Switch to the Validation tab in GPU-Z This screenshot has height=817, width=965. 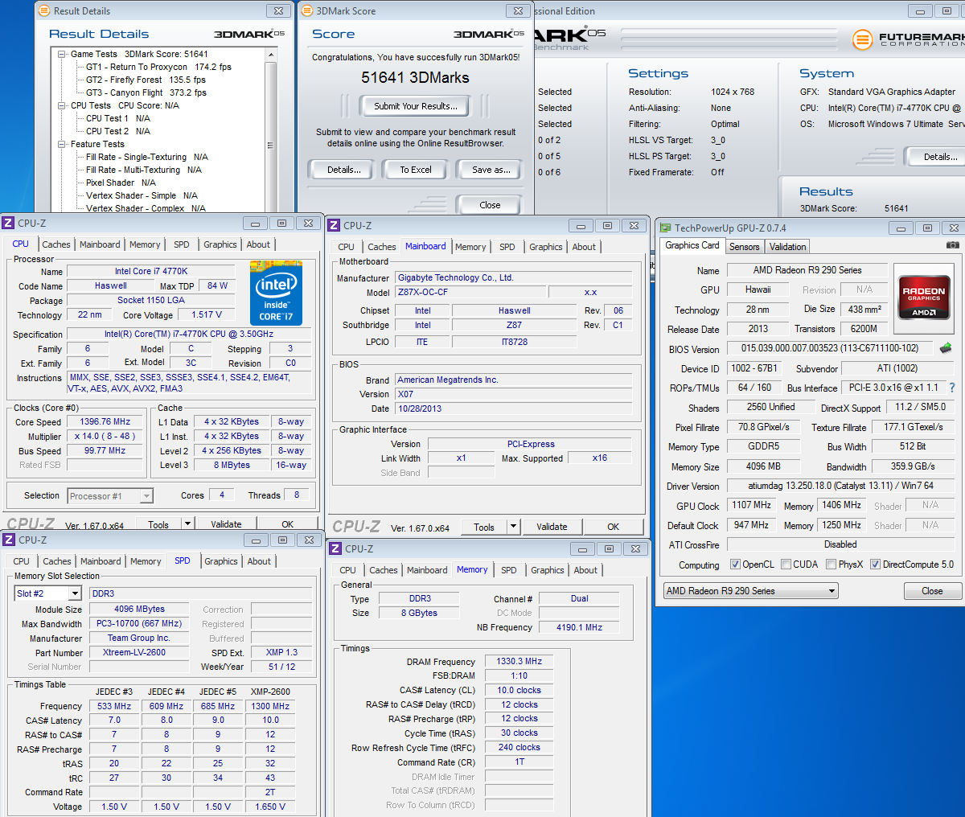pos(787,247)
